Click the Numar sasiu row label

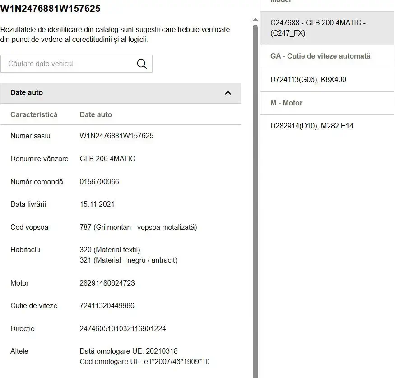pos(31,136)
